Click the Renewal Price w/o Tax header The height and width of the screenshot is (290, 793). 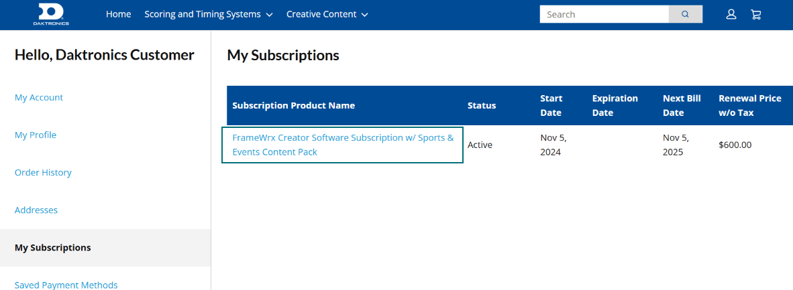pyautogui.click(x=749, y=105)
